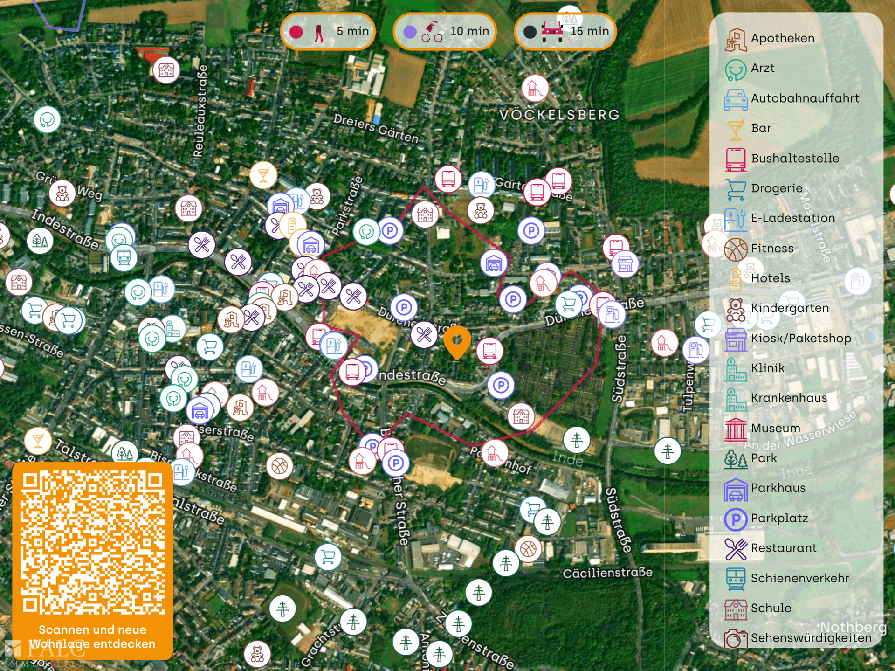Click the 'Cäcilienstraße' street label
895x671 pixels.
coord(607,573)
